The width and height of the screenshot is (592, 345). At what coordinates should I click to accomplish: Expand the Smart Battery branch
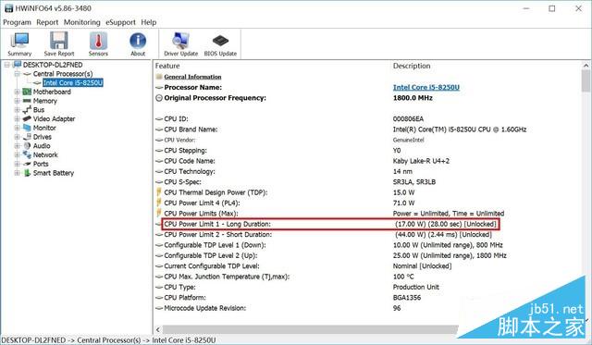tap(17, 173)
